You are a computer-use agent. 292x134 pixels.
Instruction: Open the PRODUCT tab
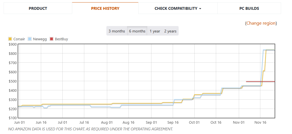pos(38,8)
